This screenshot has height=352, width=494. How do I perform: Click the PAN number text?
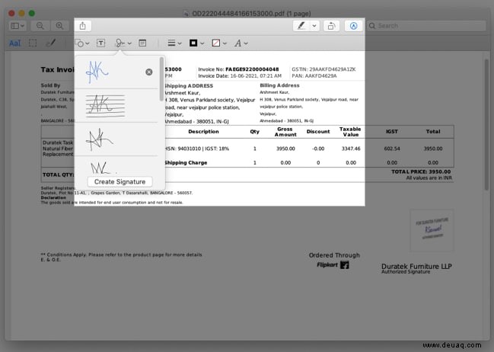pos(314,76)
